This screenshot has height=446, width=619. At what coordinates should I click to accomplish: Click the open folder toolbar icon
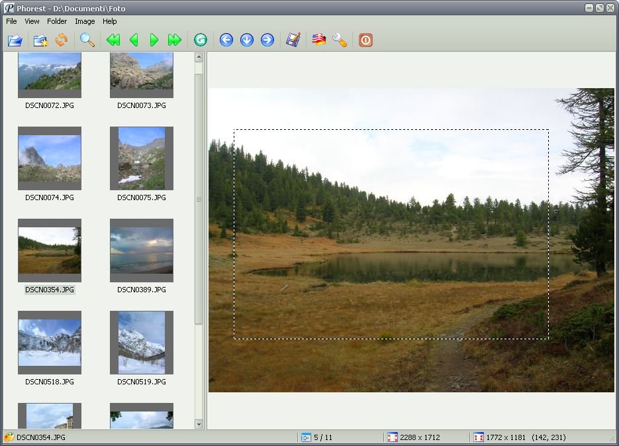click(x=15, y=40)
